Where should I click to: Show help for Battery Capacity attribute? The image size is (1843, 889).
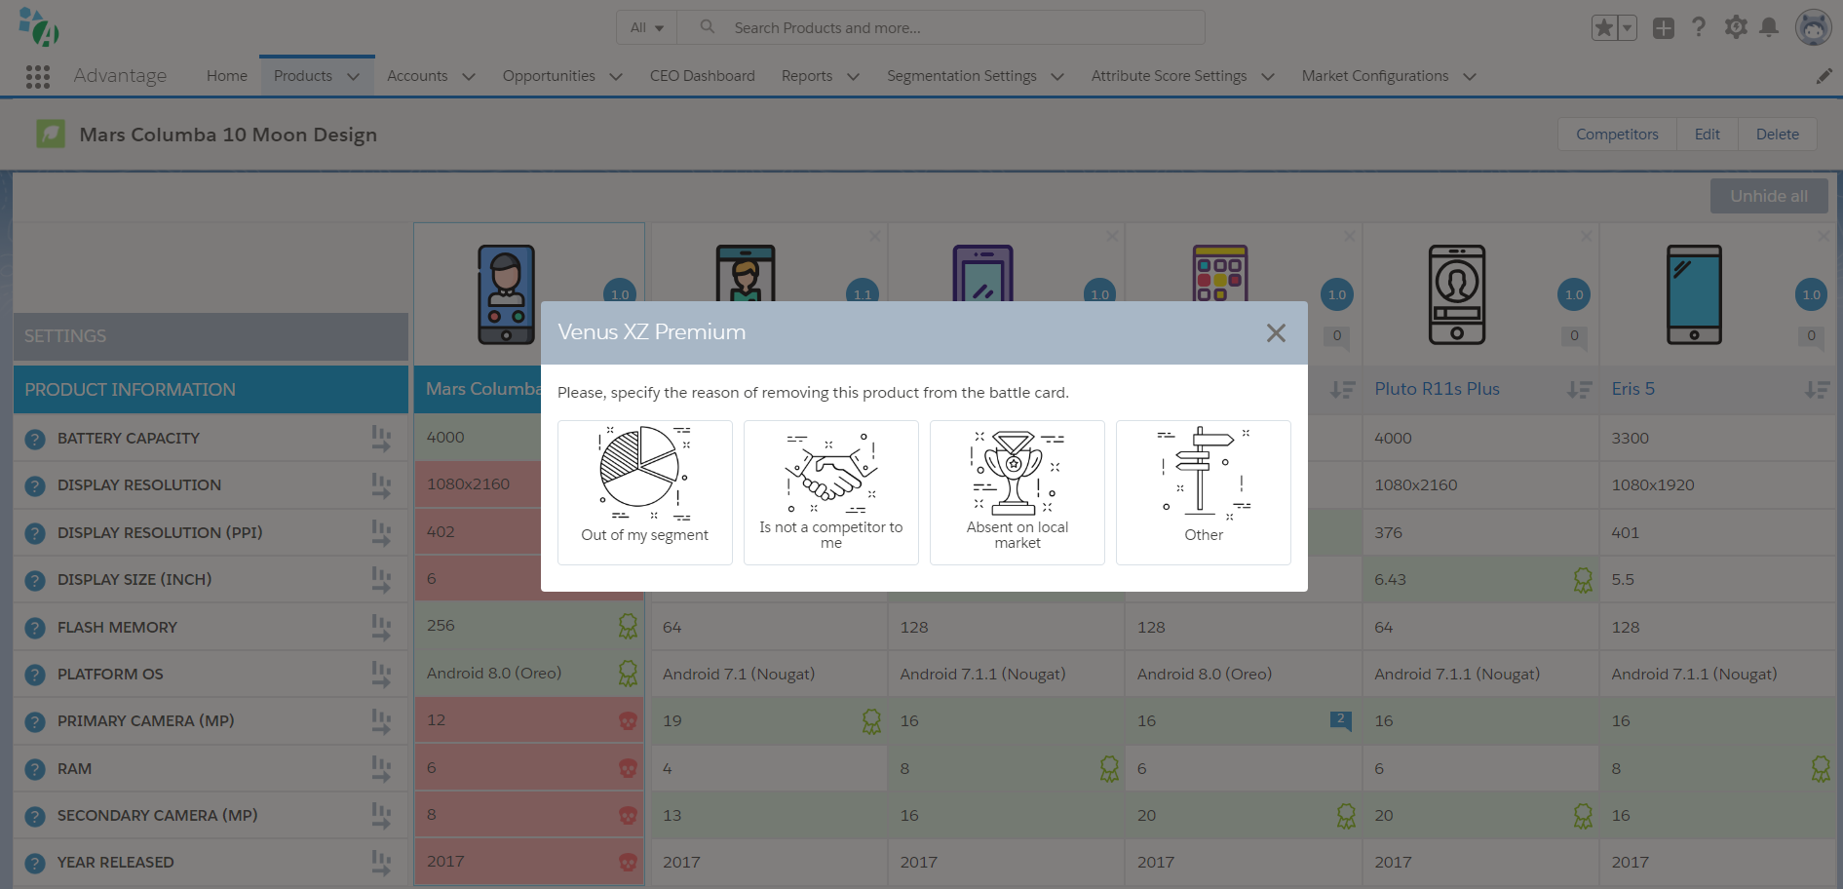35,439
